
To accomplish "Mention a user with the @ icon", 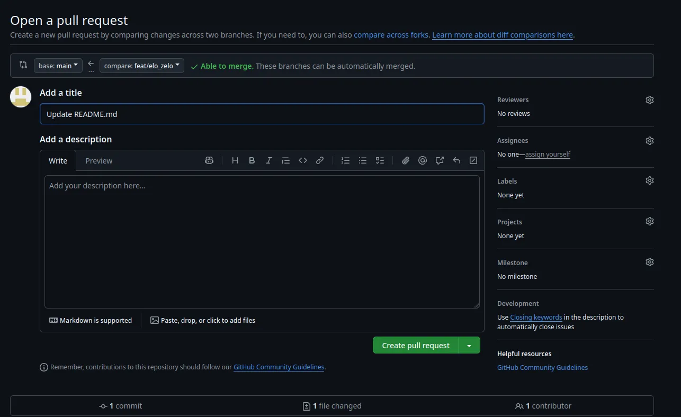I will (x=422, y=160).
